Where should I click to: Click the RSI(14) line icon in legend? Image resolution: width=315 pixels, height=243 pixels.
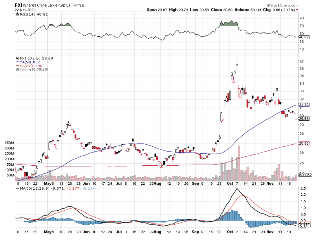(17, 14)
